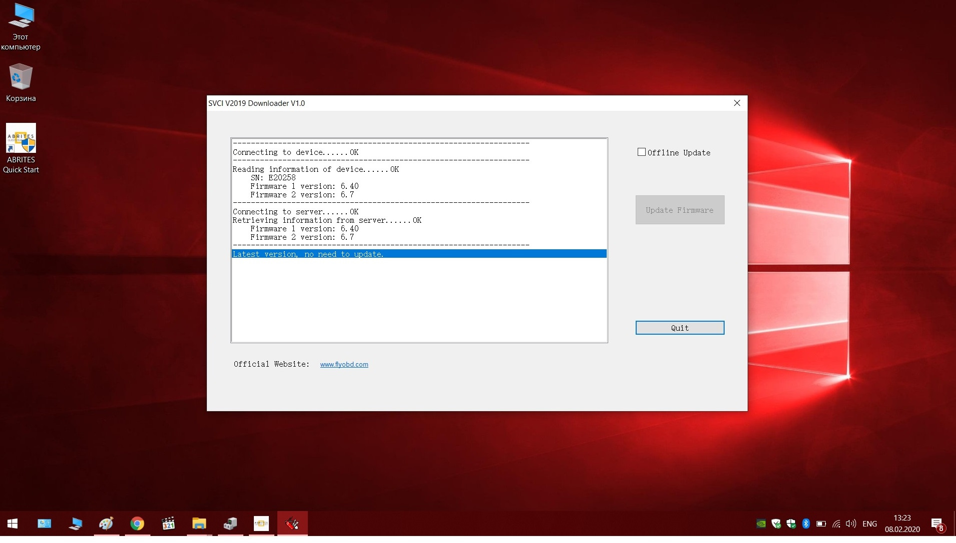Open the ABRITES Quick Start desktop shortcut
The height and width of the screenshot is (543, 956).
[x=21, y=148]
